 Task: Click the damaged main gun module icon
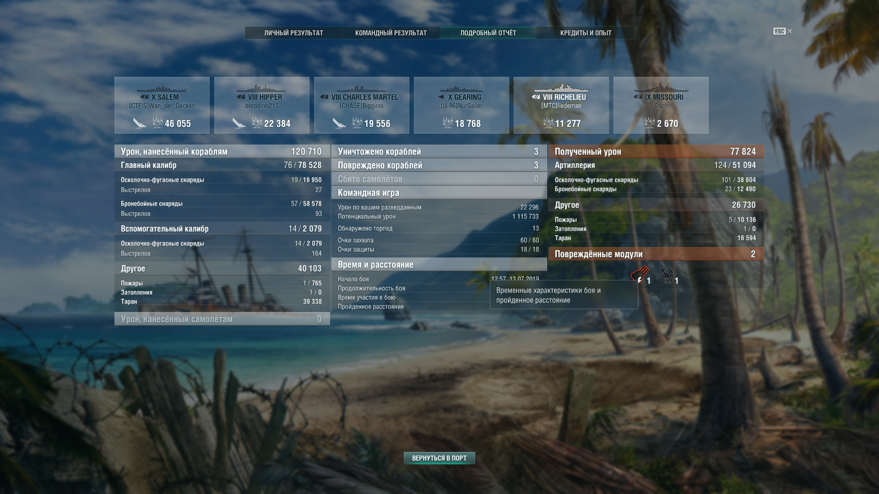[x=639, y=275]
